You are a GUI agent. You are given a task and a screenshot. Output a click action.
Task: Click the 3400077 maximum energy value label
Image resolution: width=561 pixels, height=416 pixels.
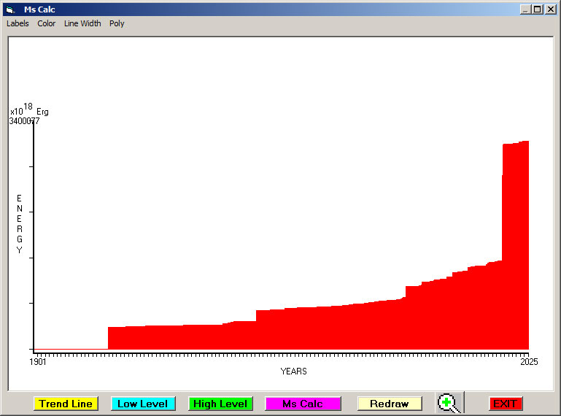coord(24,121)
